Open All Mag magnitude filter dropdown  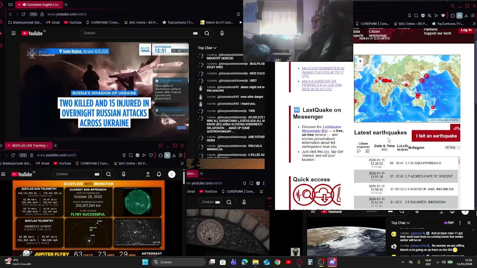coord(452,147)
